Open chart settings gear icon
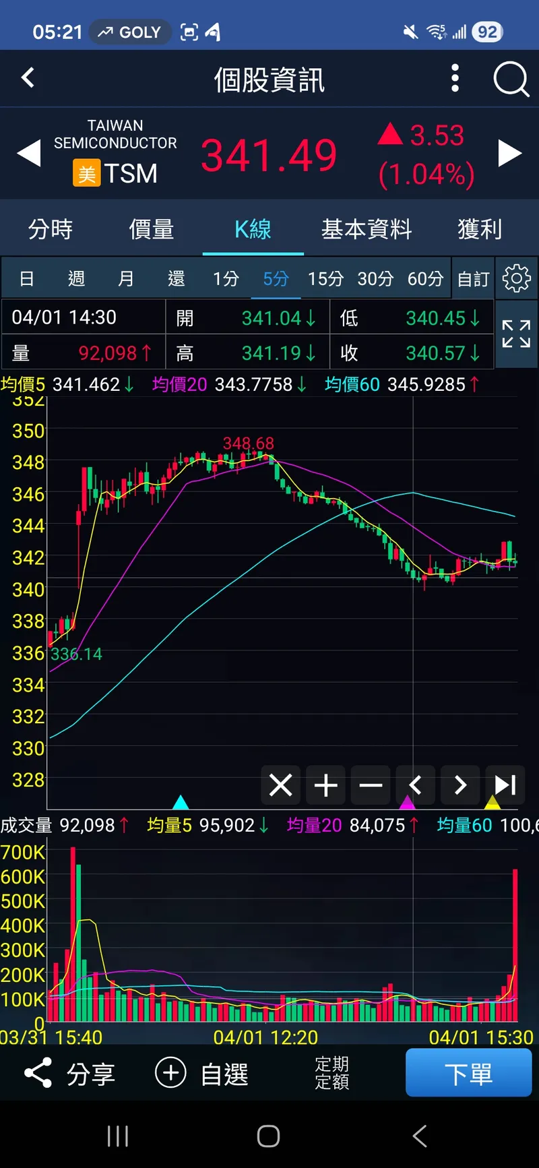The width and height of the screenshot is (539, 1168). 517,278
